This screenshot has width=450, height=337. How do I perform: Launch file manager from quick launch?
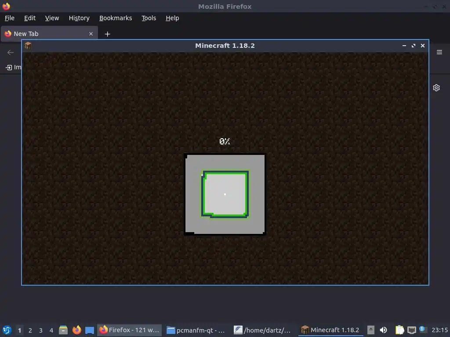tap(63, 330)
